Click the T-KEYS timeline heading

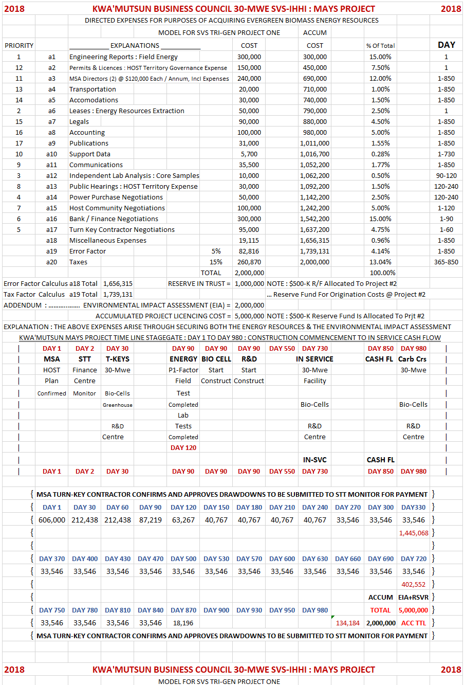tap(118, 359)
